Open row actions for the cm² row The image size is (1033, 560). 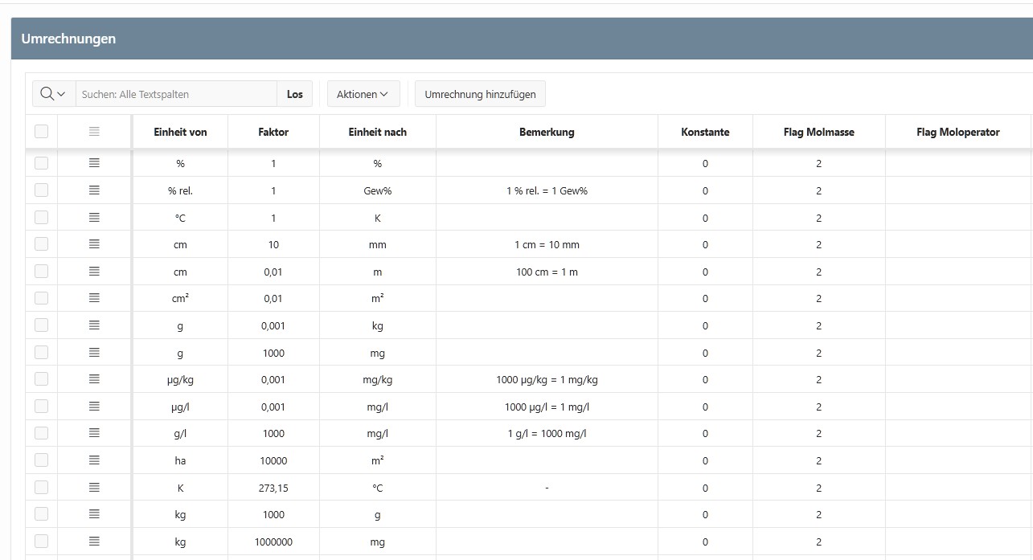click(94, 298)
